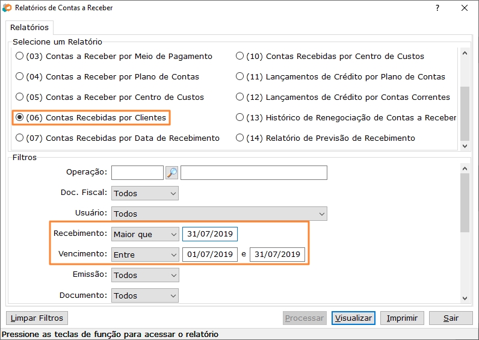Click the Recebimento date field 31/07/2019
Viewport: 479px width, 340px height.
click(210, 234)
